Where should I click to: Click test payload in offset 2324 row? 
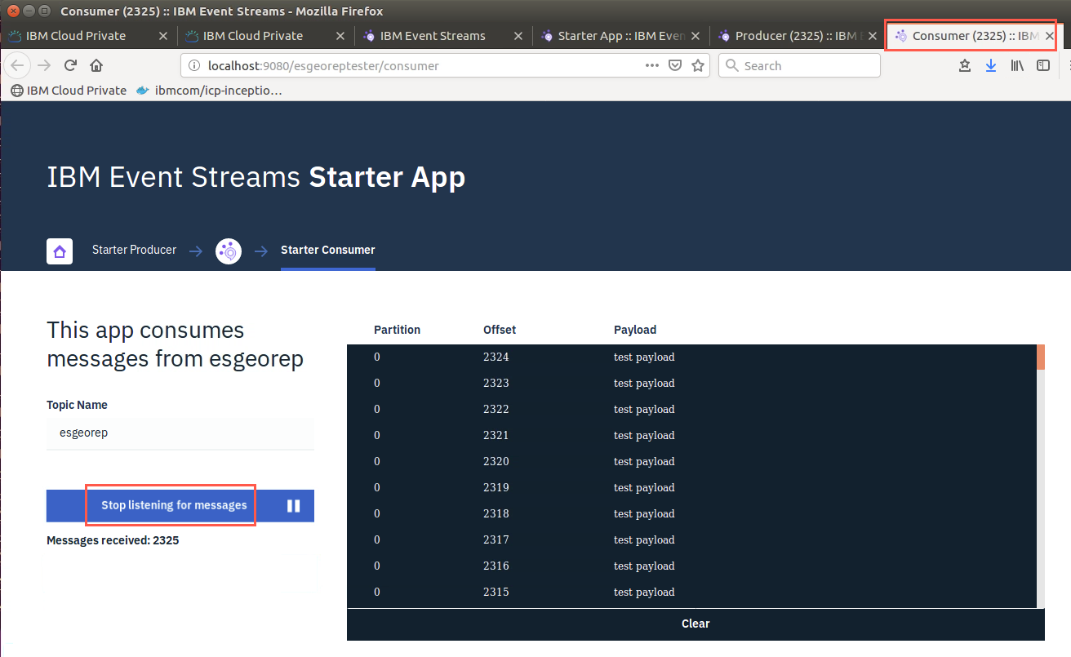(644, 357)
